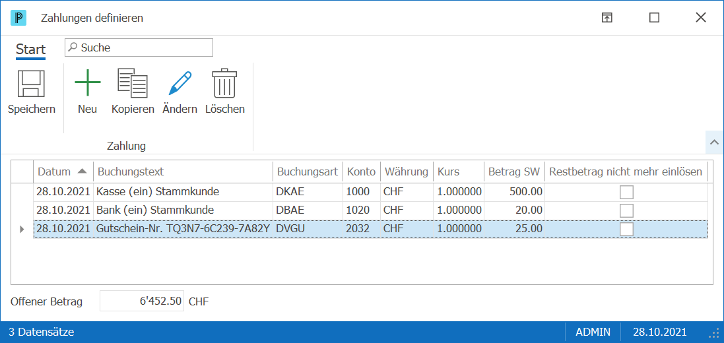Image resolution: width=724 pixels, height=343 pixels.
Task: Tick Restbetrag checkbox for Kasse (ein) row
Action: [626, 192]
